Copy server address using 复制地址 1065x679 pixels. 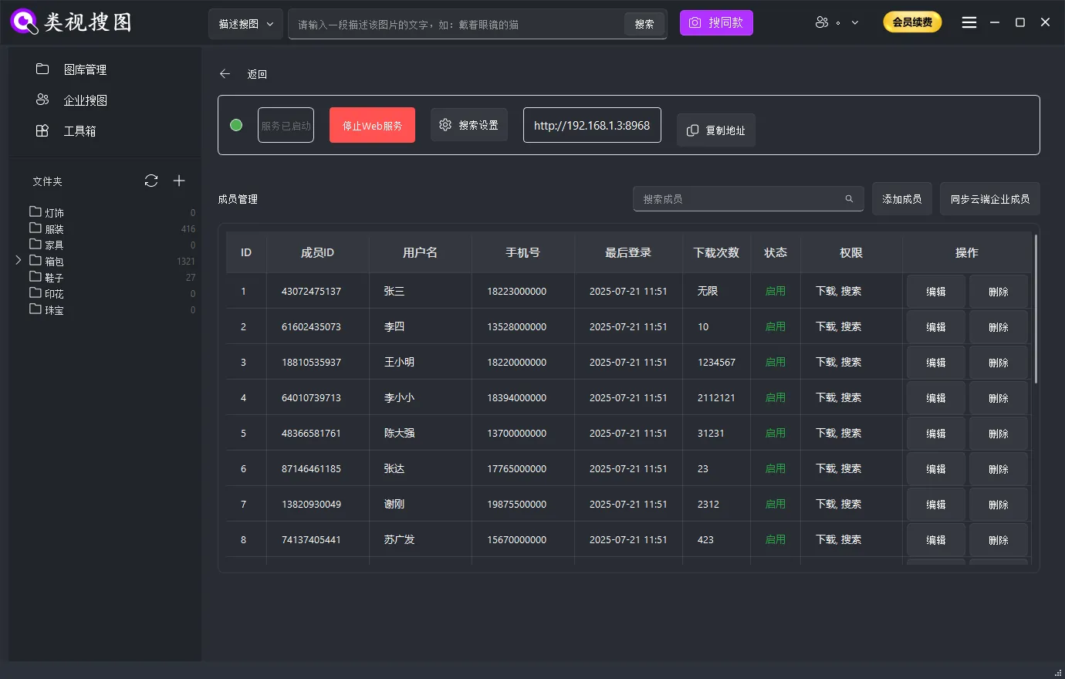(715, 130)
